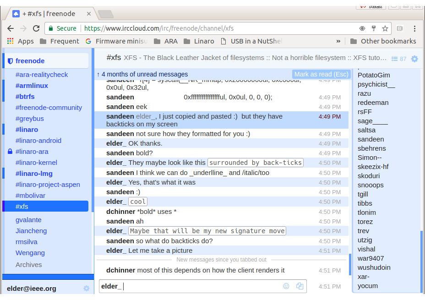This screenshot has width=425, height=300.
Task: Switch to #ara-realitycheck channel
Action: click(42, 75)
